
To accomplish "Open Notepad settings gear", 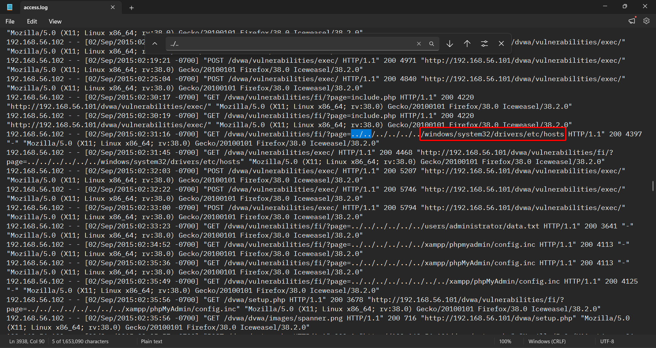I will click(646, 21).
